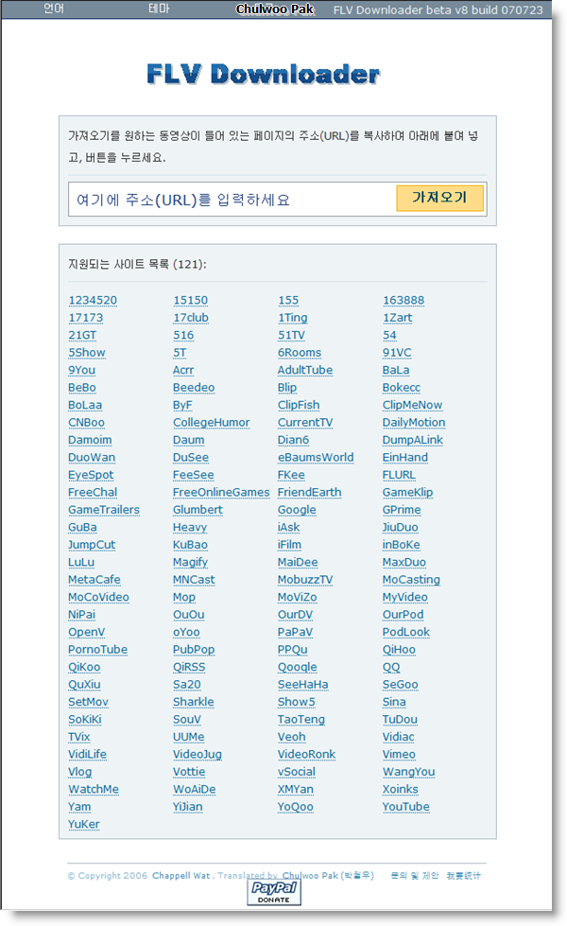Open the GPrime site link

pos(402,510)
